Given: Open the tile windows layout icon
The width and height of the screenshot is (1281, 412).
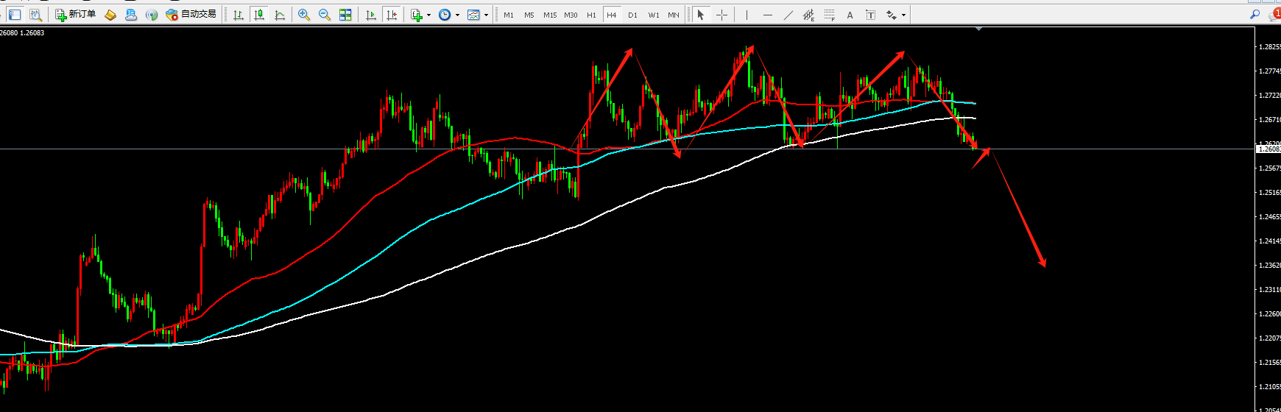Looking at the screenshot, I should (345, 15).
